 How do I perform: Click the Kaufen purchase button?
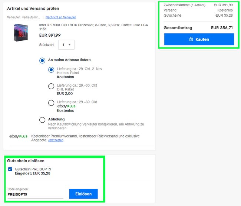(199, 39)
